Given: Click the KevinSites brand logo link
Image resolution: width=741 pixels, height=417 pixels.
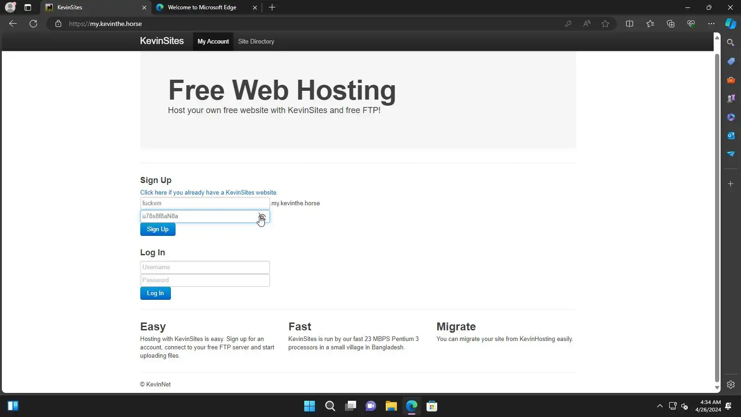Looking at the screenshot, I should coord(162,41).
